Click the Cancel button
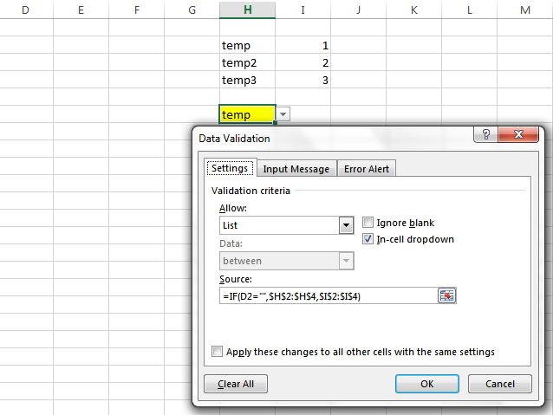The width and height of the screenshot is (553, 415). 499,384
